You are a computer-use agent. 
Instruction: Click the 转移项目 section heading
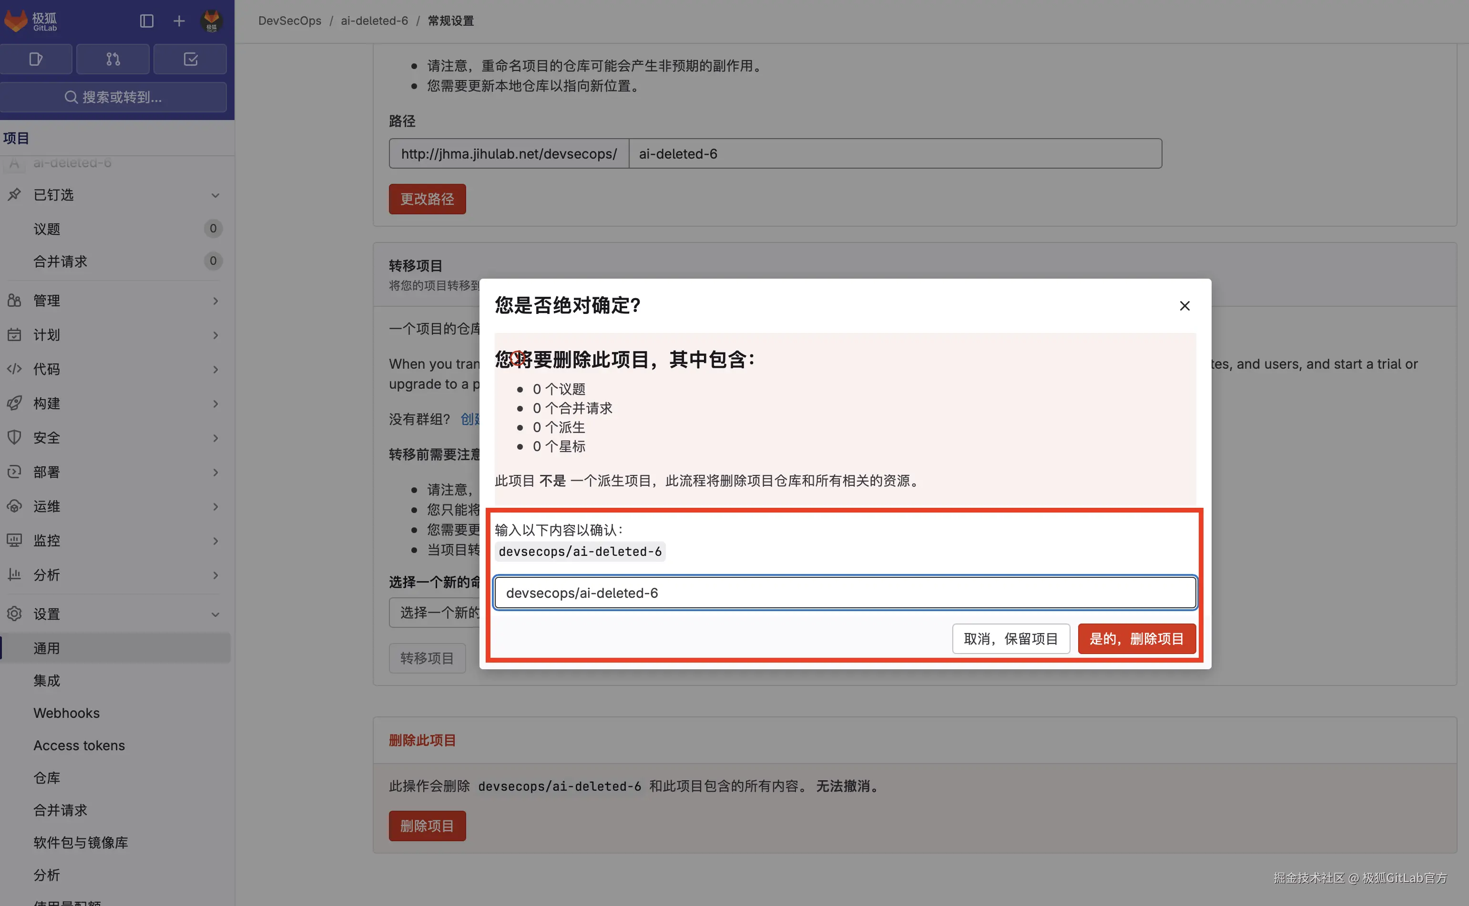pyautogui.click(x=416, y=265)
